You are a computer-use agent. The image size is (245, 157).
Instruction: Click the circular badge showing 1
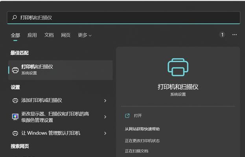click(222, 35)
